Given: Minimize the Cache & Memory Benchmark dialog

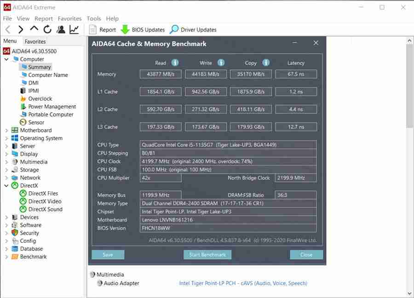Looking at the screenshot, I should point(295,43).
